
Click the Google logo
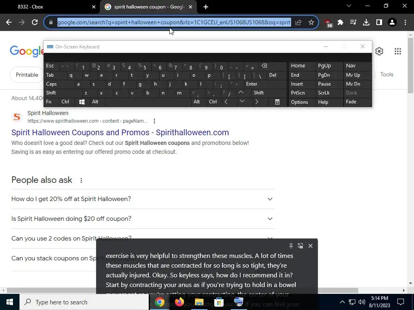(27, 51)
